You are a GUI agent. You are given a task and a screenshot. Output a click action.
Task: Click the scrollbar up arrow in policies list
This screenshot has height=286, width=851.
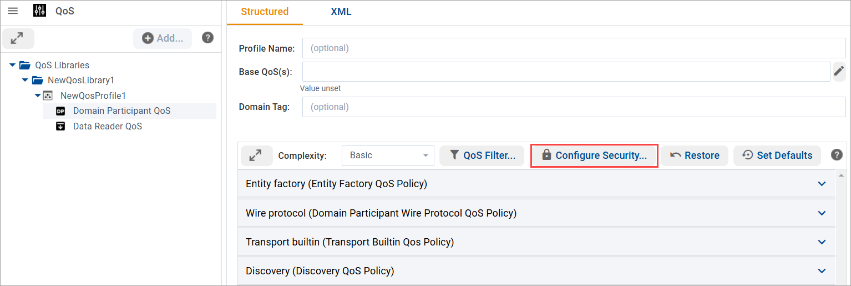tap(842, 175)
